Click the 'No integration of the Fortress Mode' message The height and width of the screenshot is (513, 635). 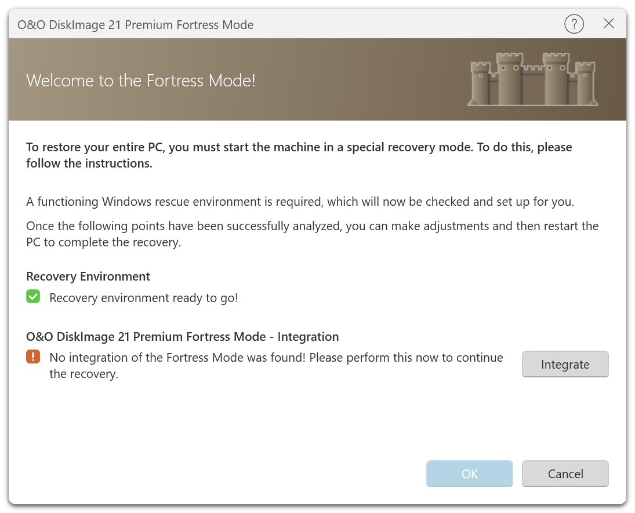(276, 366)
